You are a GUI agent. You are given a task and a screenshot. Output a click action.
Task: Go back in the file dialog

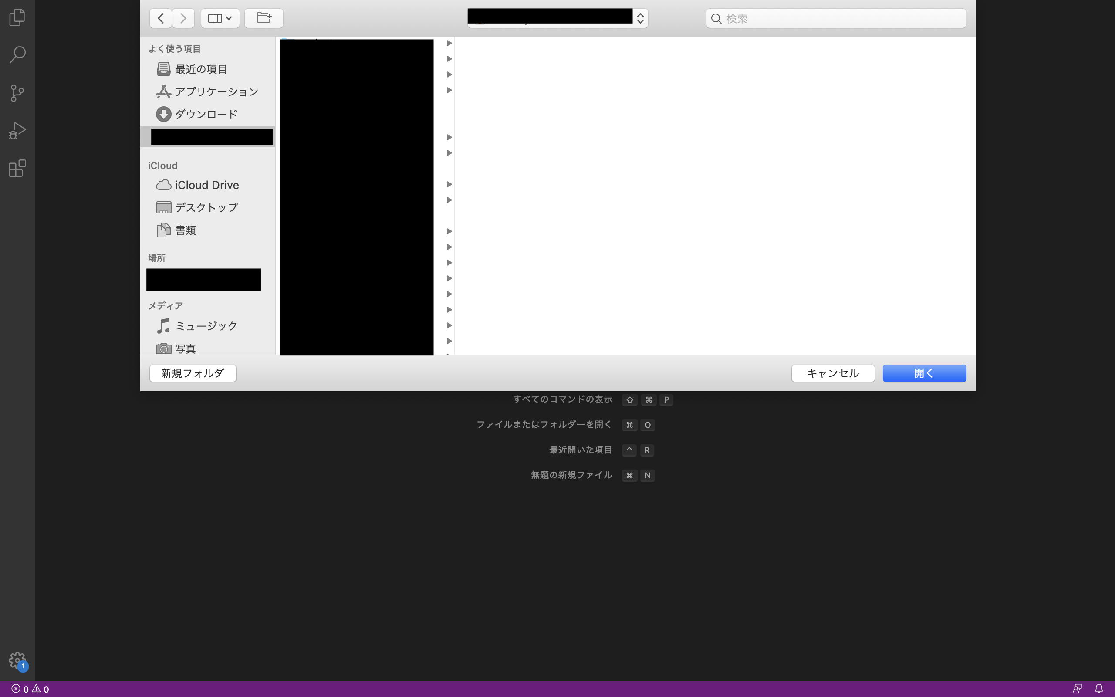click(x=160, y=18)
